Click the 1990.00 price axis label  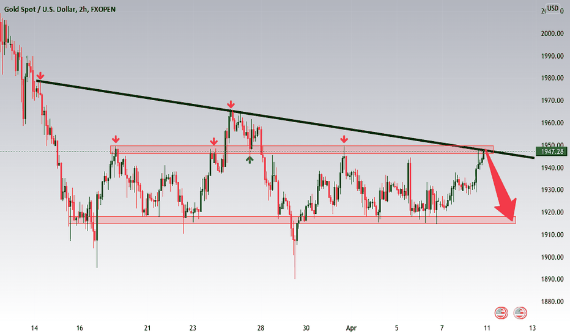pyautogui.click(x=552, y=56)
